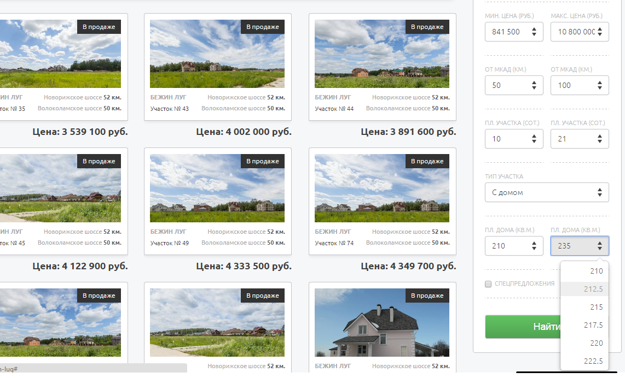
Task: Open the minimum plot area 10 dropdown
Action: 514,139
